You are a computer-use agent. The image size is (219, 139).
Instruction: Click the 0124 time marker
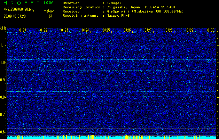(85, 30)
